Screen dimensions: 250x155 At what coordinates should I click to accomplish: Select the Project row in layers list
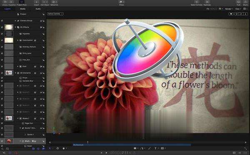click(x=23, y=14)
